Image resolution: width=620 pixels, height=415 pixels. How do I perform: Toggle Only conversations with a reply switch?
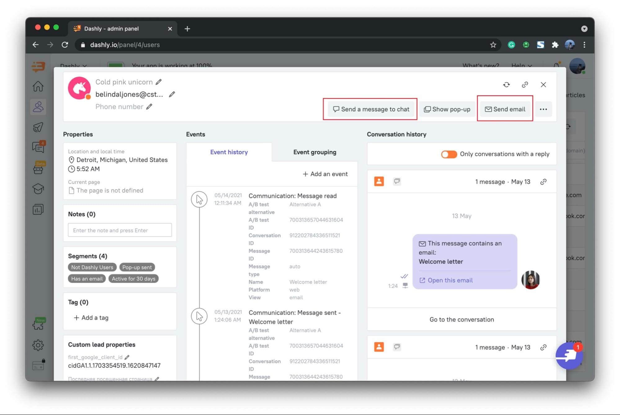click(x=448, y=154)
